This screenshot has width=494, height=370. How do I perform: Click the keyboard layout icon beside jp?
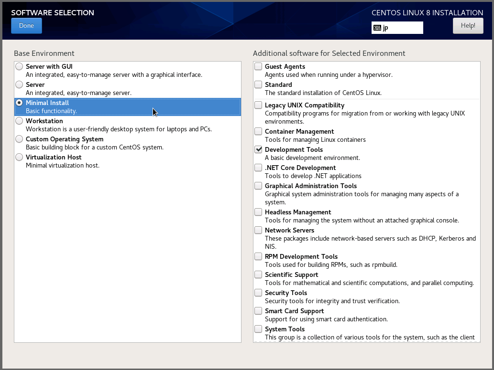click(x=377, y=28)
